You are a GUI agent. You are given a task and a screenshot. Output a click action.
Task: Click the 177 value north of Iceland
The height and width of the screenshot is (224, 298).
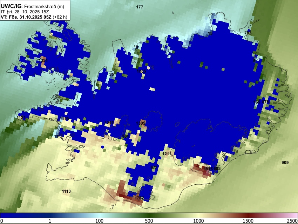pos(140,7)
